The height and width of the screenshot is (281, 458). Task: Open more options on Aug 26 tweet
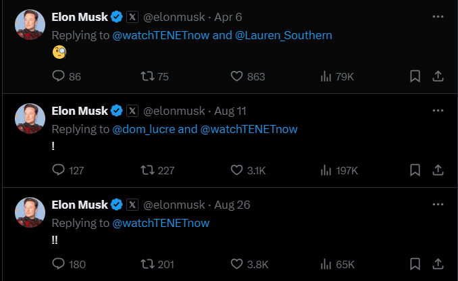(x=438, y=204)
